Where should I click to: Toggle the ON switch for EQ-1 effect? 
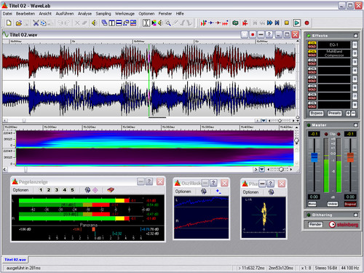click(x=312, y=43)
